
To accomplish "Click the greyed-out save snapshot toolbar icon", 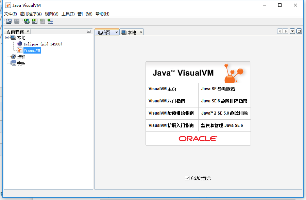I will (17, 21).
